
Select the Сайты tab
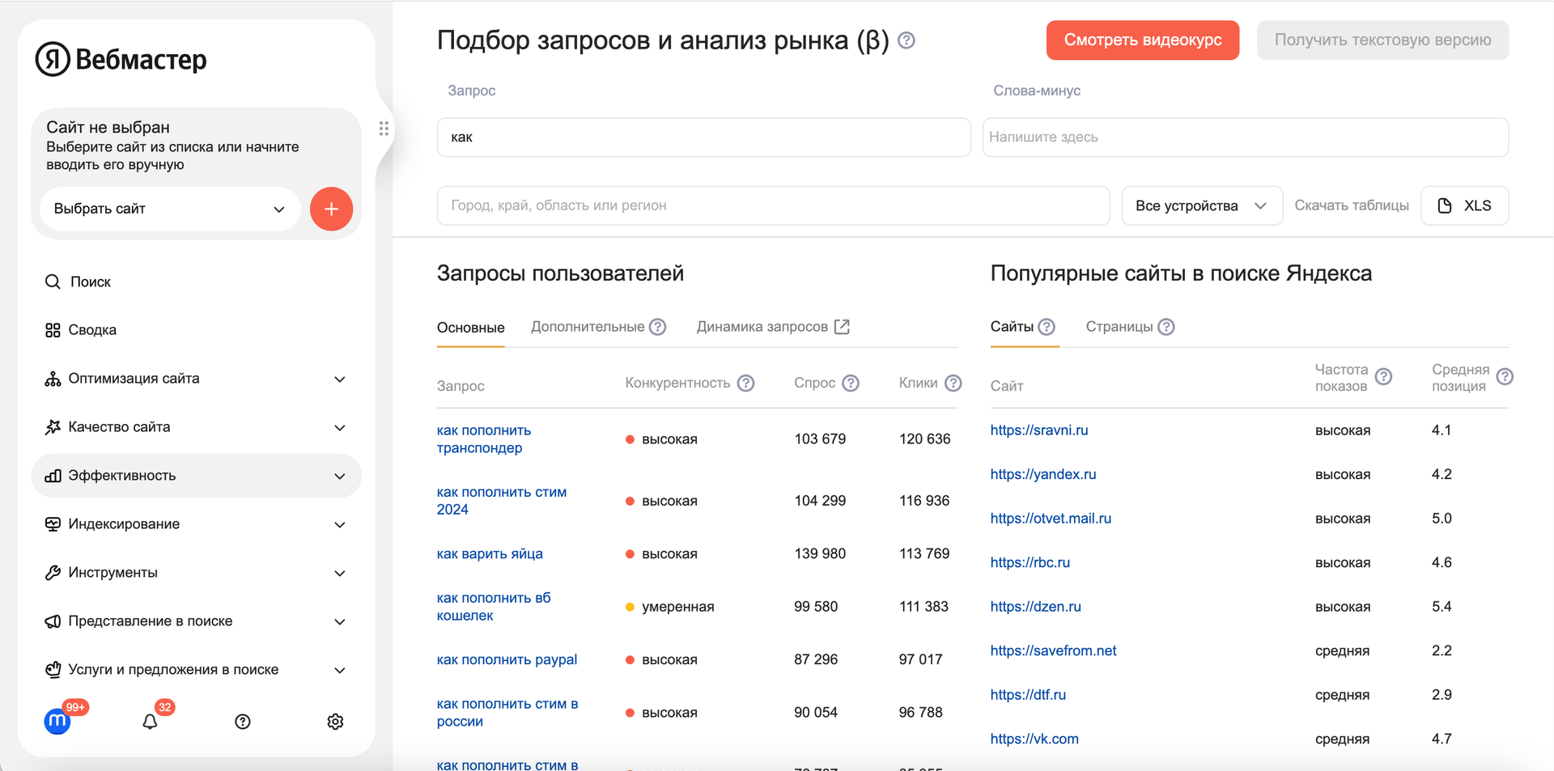click(1012, 327)
